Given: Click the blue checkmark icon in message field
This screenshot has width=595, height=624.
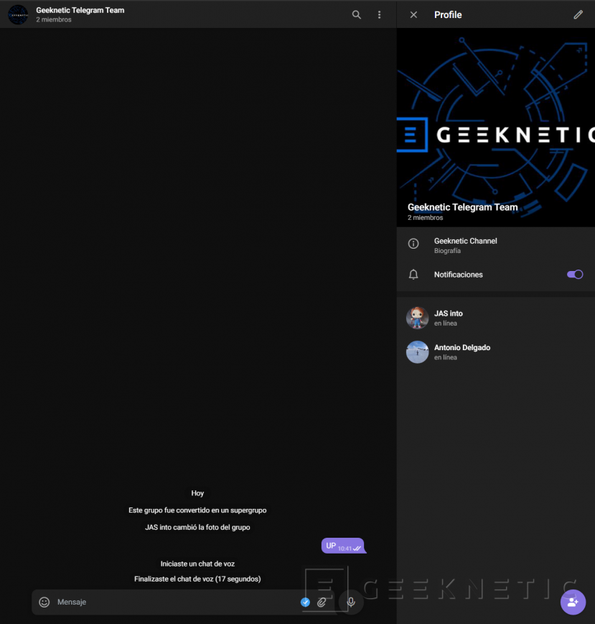Looking at the screenshot, I should 305,602.
